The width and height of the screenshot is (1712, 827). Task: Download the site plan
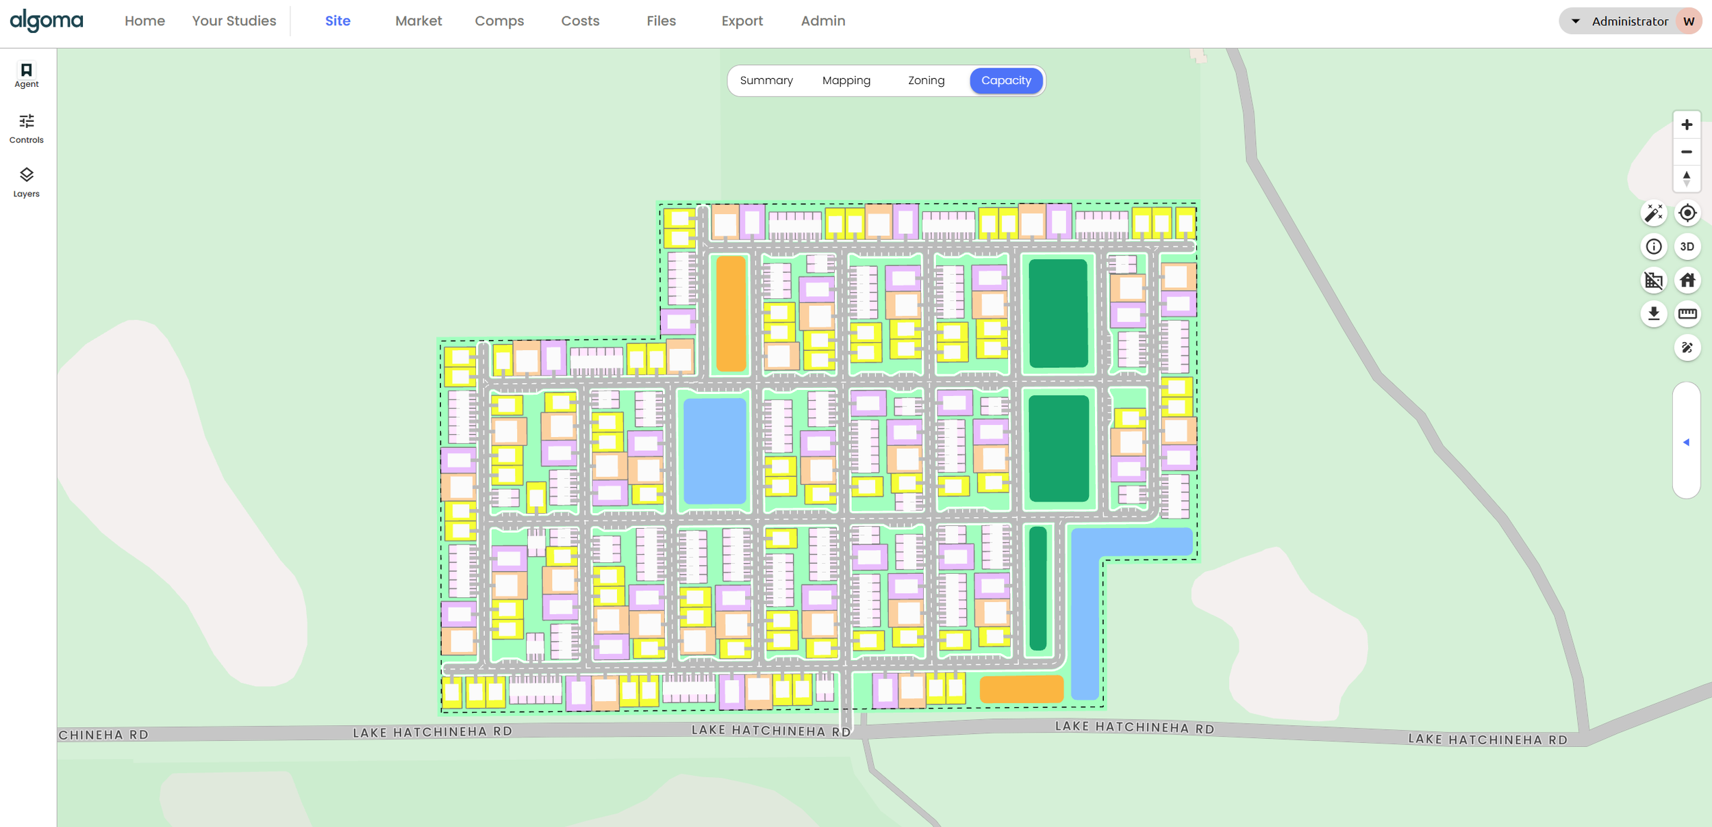click(x=1653, y=313)
